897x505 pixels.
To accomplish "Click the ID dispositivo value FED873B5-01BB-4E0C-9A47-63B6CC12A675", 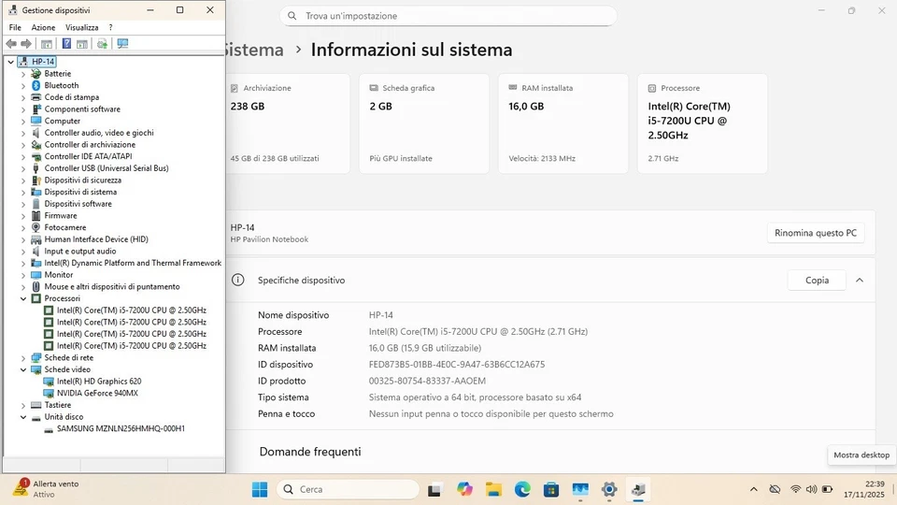I will tap(457, 365).
